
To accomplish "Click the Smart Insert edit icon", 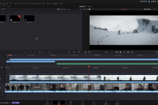I will pyautogui.click(x=24, y=52).
